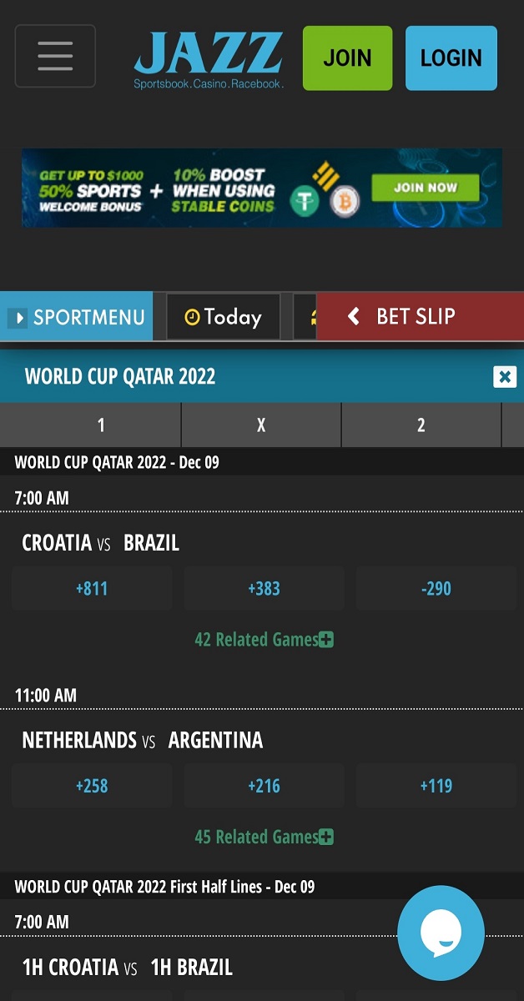Click JOIN NOW on the bonus banner

[x=426, y=188]
